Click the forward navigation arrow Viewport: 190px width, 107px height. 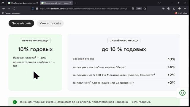tap(9, 9)
